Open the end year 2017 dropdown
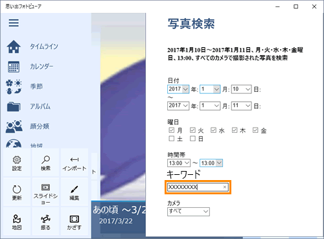The height and width of the screenshot is (239, 324). coord(178,106)
